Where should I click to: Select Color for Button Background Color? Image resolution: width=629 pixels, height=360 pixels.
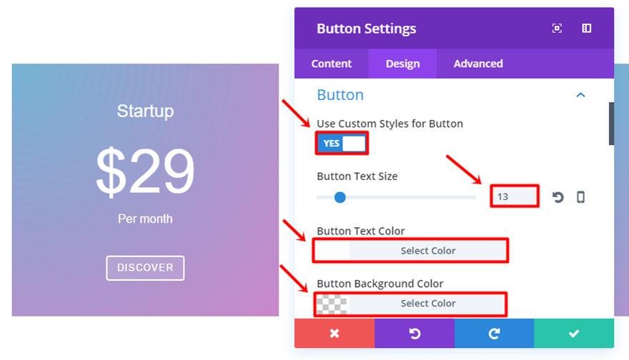tap(427, 304)
